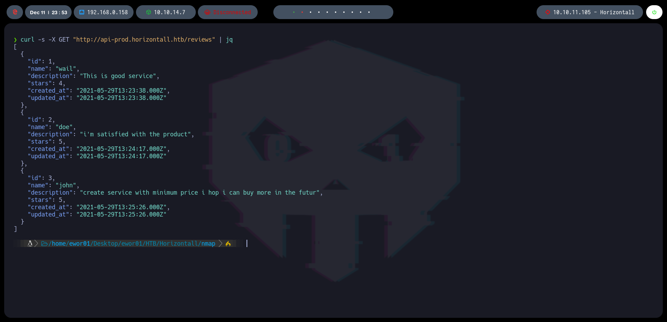Click the "This is good service" description value
667x322 pixels.
coord(118,76)
